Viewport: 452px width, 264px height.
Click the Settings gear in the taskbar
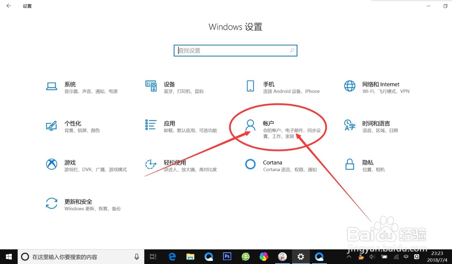(x=301, y=256)
